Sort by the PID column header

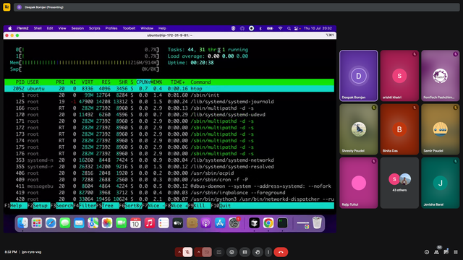tap(20, 82)
